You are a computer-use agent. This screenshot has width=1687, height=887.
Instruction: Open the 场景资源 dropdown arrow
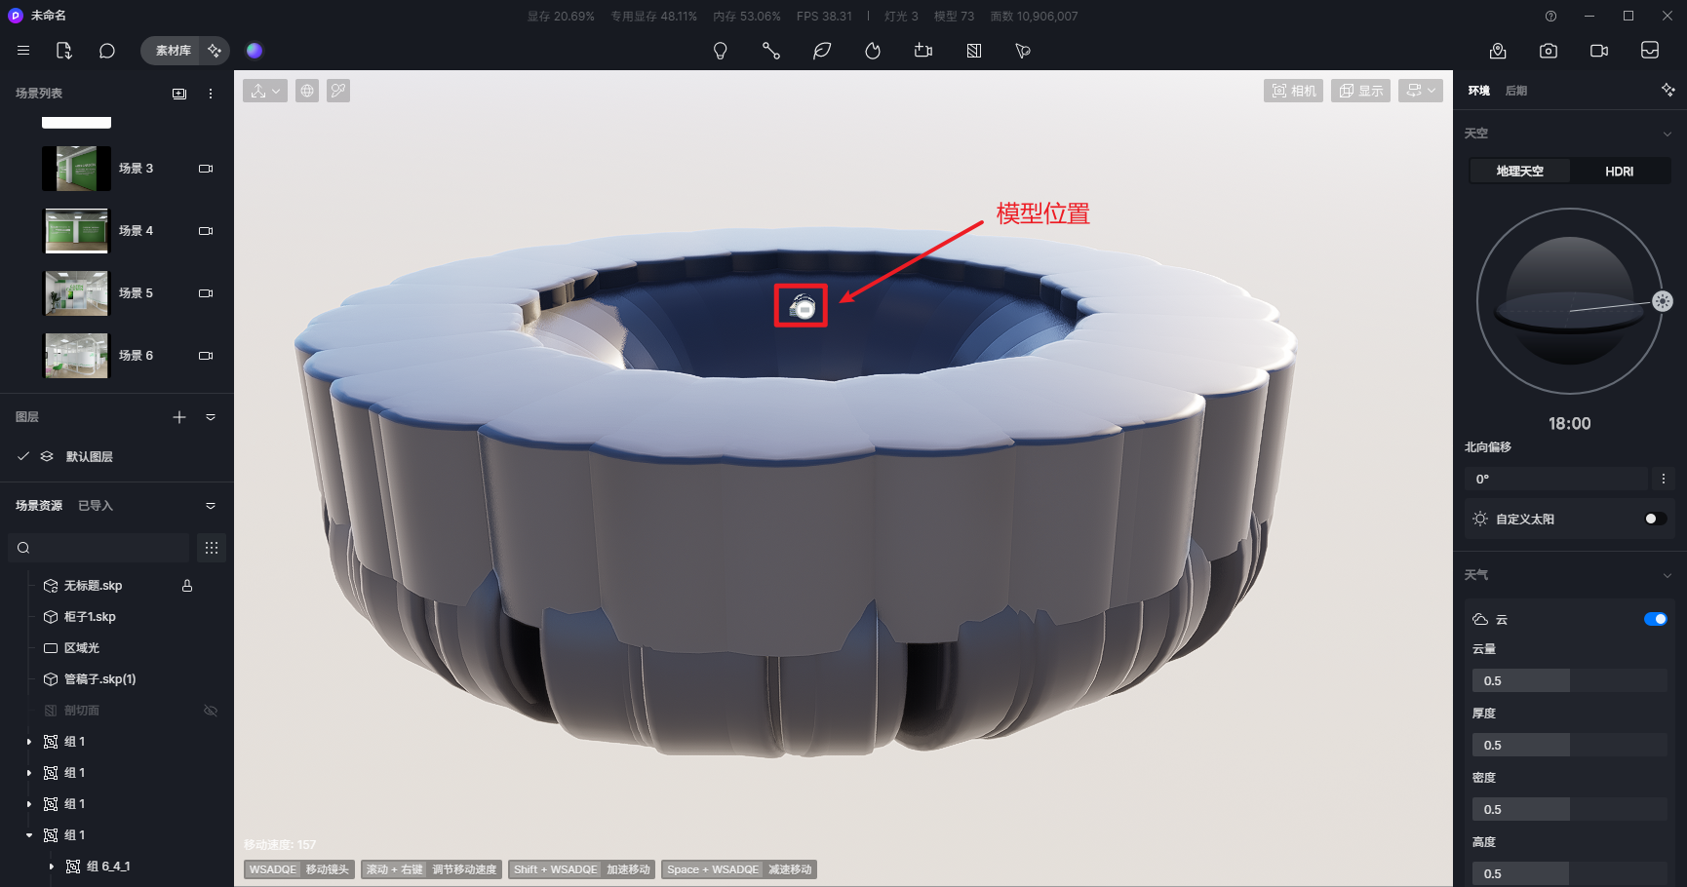(211, 506)
